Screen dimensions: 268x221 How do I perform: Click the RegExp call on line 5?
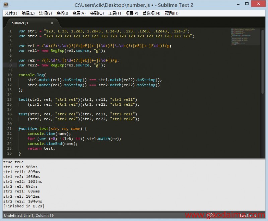(x=57, y=51)
